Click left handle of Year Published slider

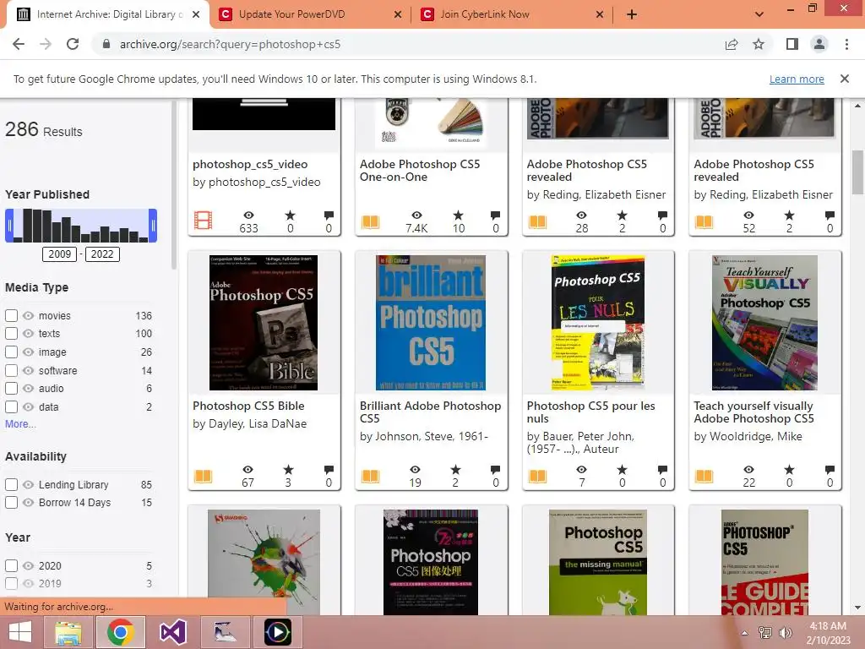(x=8, y=226)
